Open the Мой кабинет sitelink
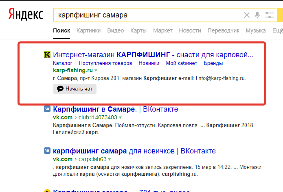This screenshot has height=192, width=283. point(181,63)
